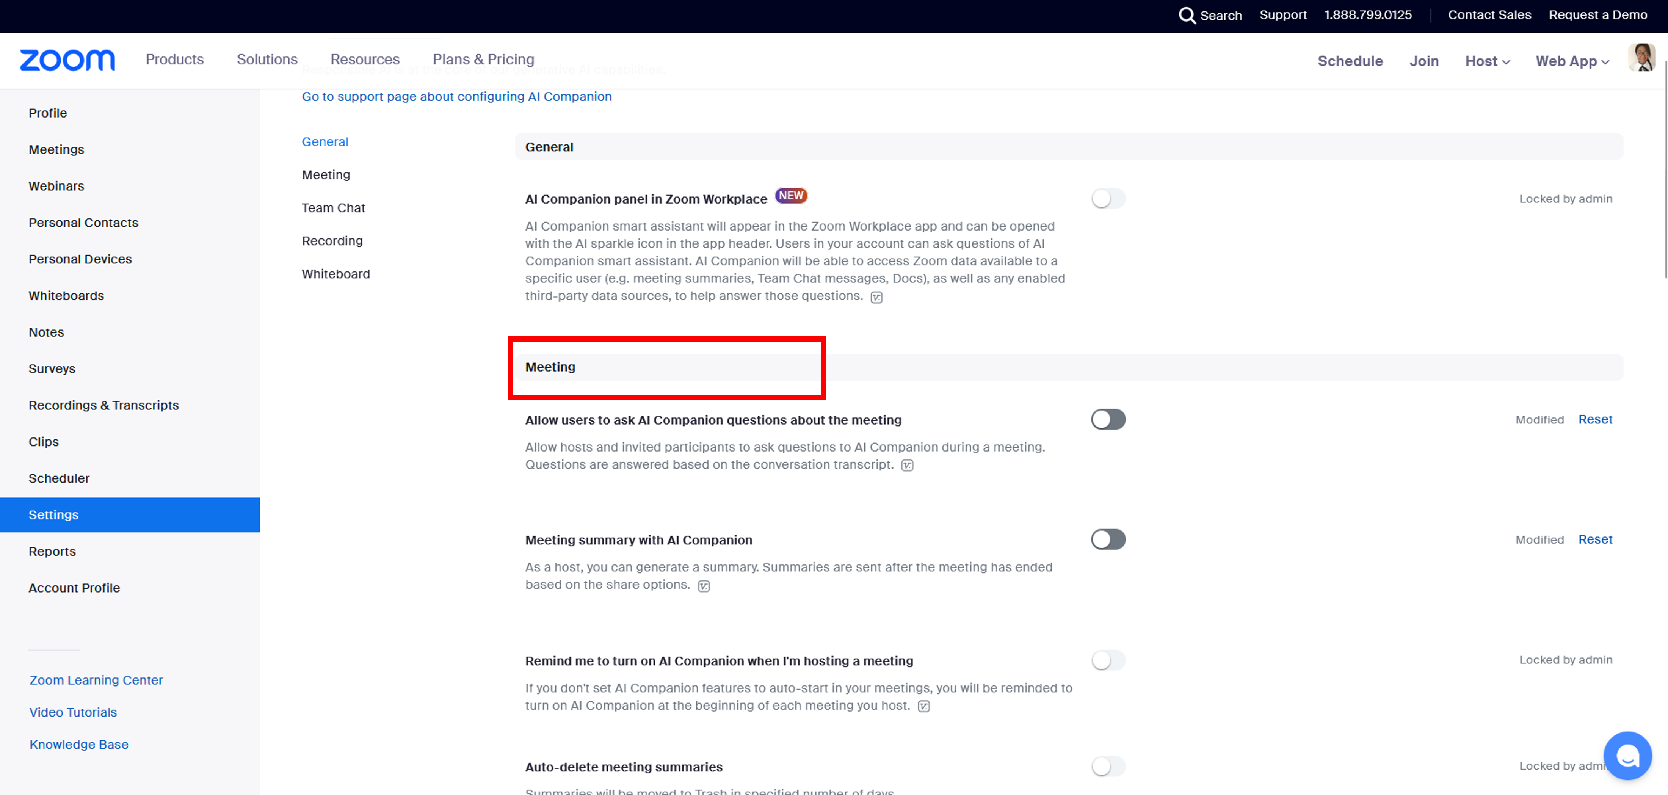Expand the Host dropdown
The image size is (1668, 795).
(x=1487, y=61)
